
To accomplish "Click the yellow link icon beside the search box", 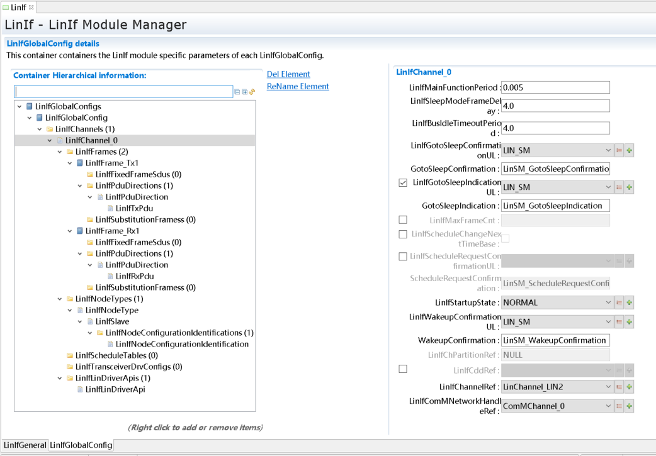I will [252, 92].
